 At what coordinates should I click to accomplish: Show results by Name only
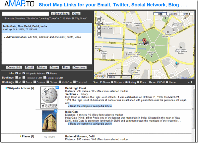click(x=167, y=82)
